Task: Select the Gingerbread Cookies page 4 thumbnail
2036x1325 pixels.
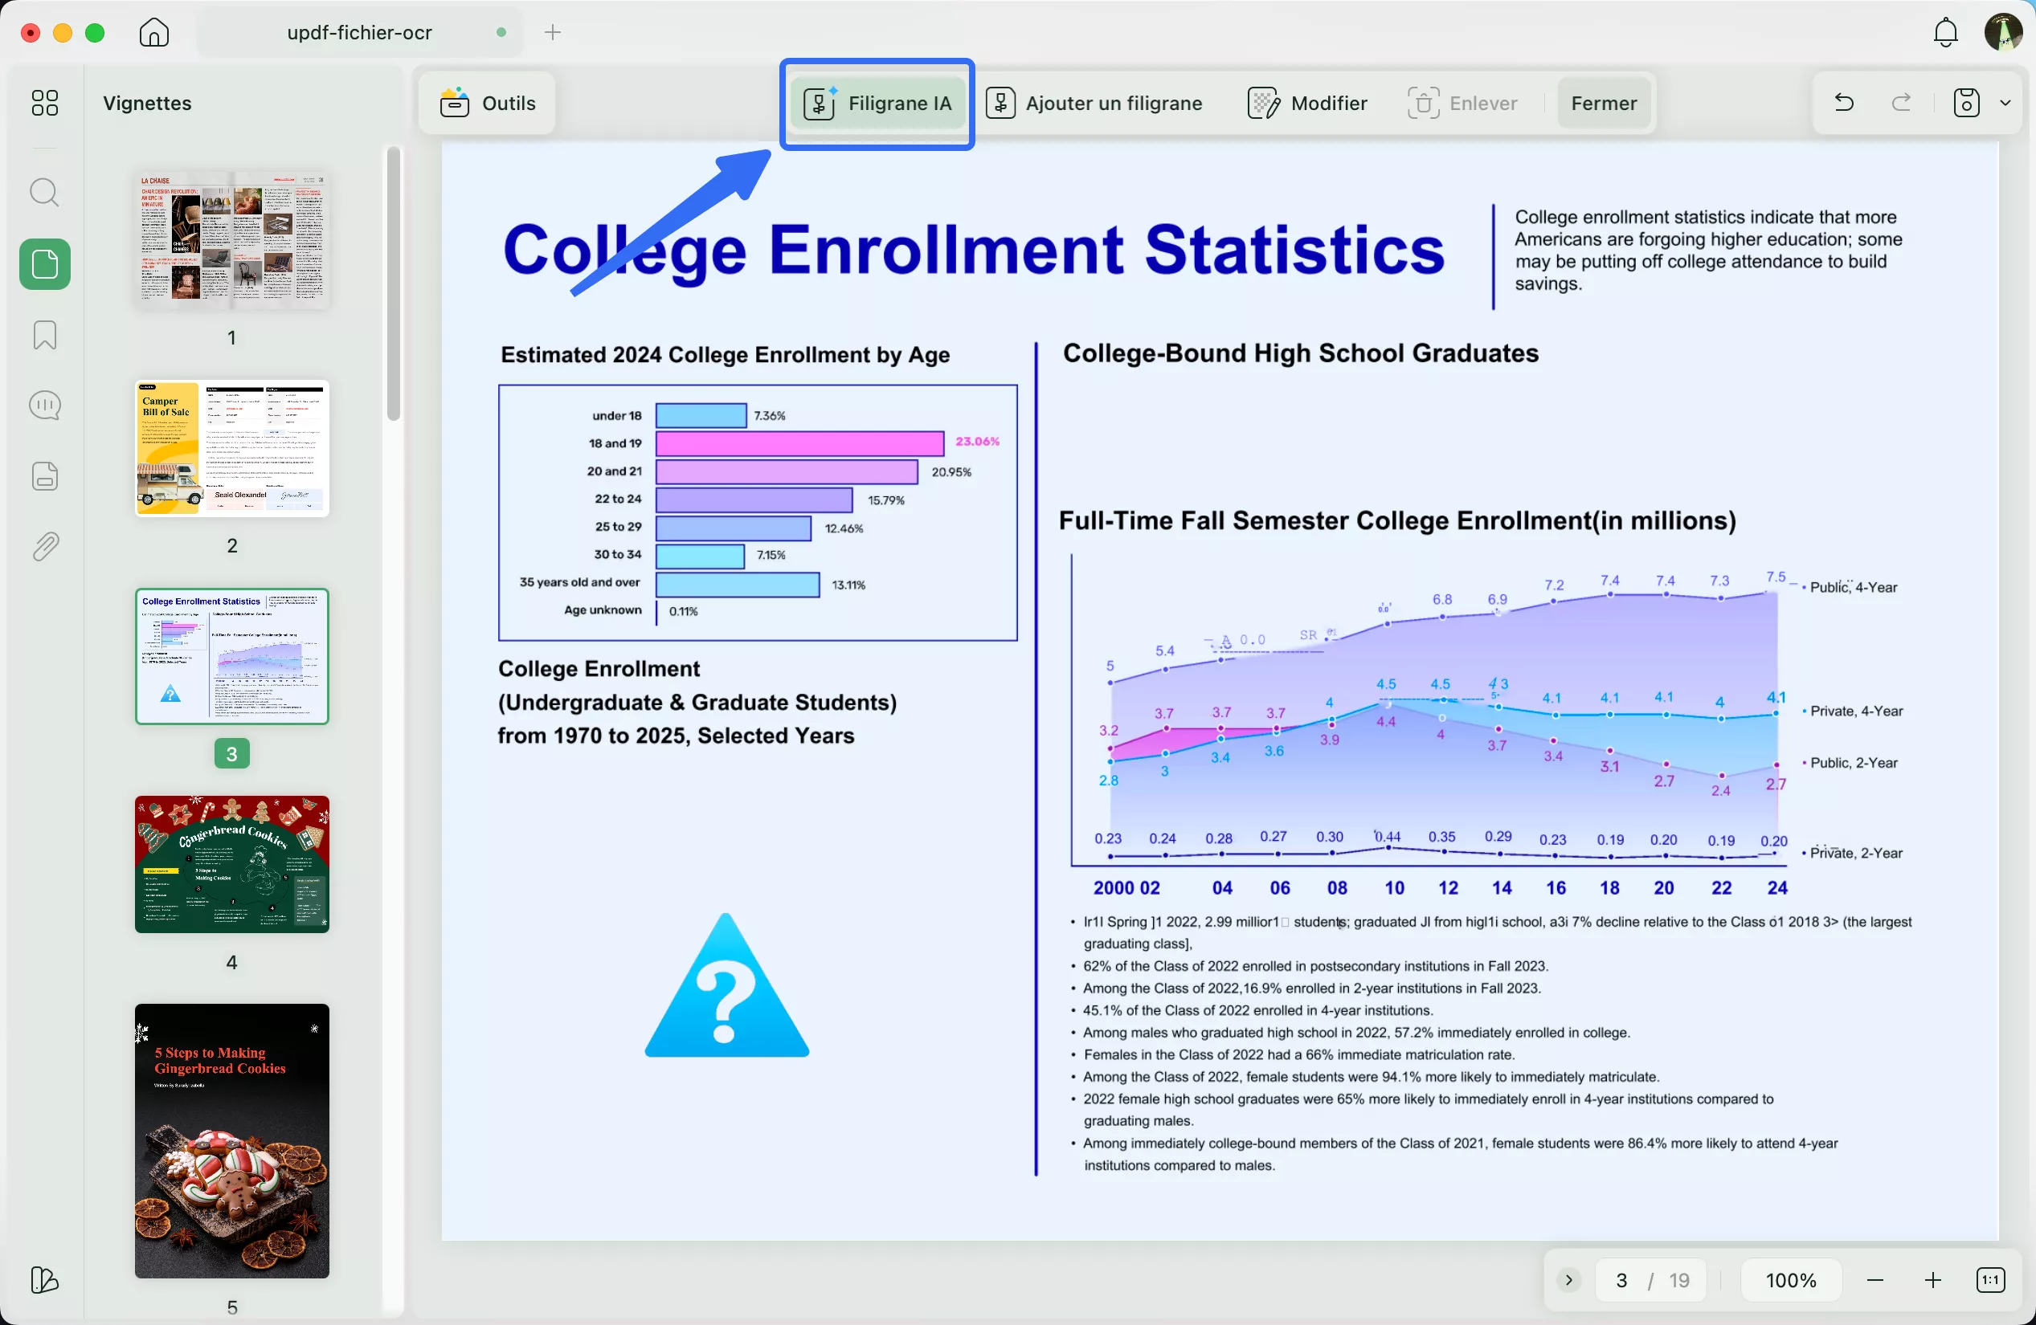Action: pyautogui.click(x=232, y=863)
